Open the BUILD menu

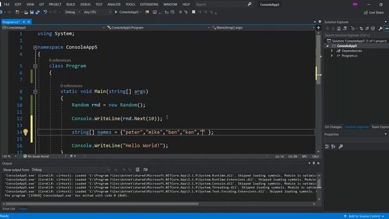tap(71, 4)
